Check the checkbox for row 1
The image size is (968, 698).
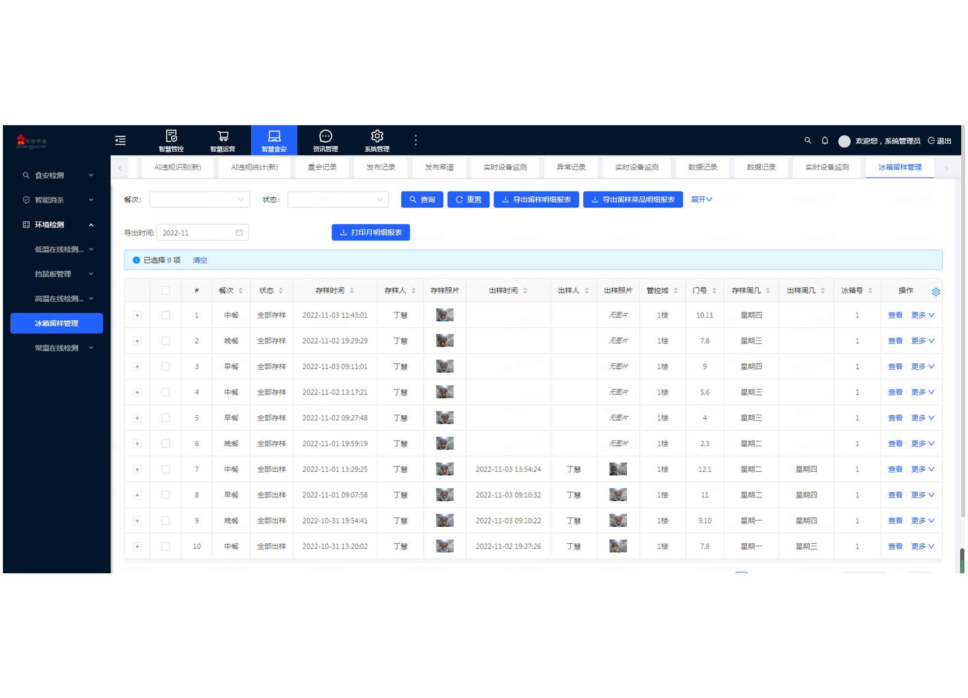click(x=166, y=315)
